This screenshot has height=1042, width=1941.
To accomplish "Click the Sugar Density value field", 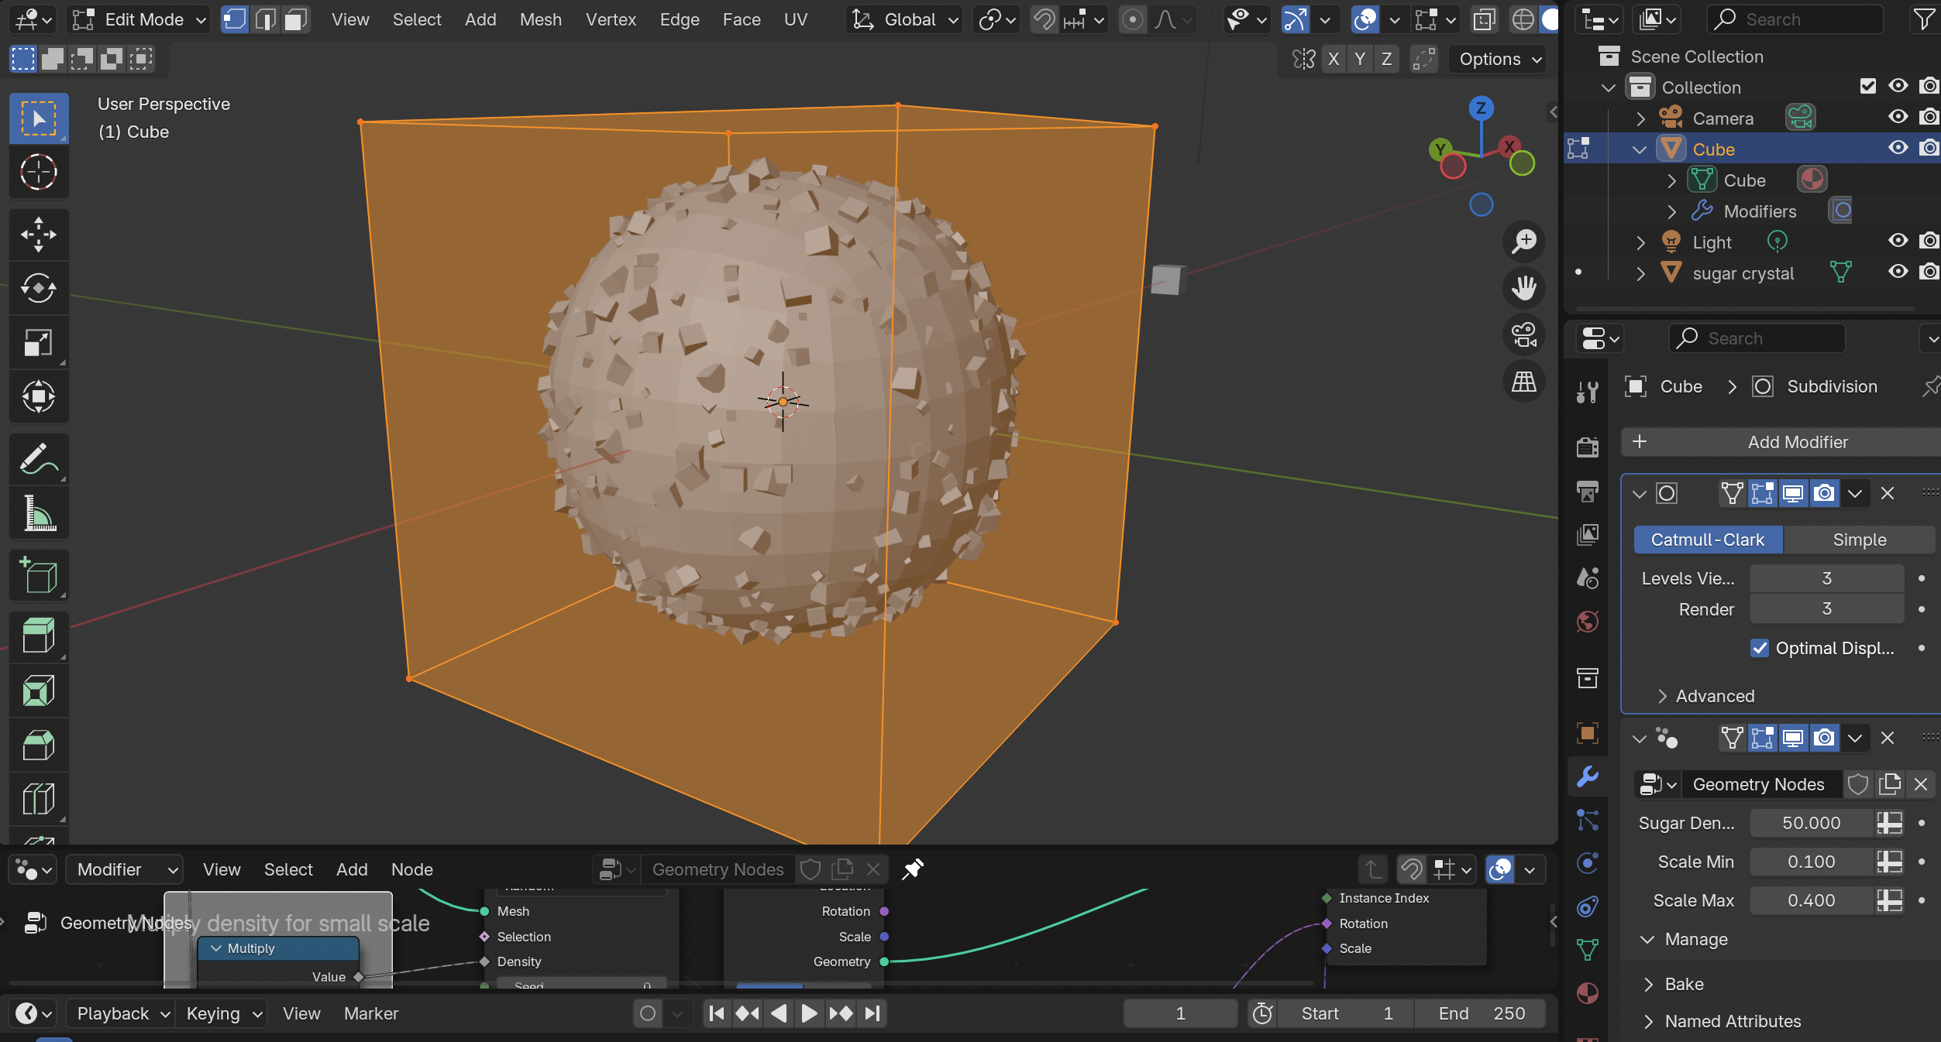I will [1810, 823].
